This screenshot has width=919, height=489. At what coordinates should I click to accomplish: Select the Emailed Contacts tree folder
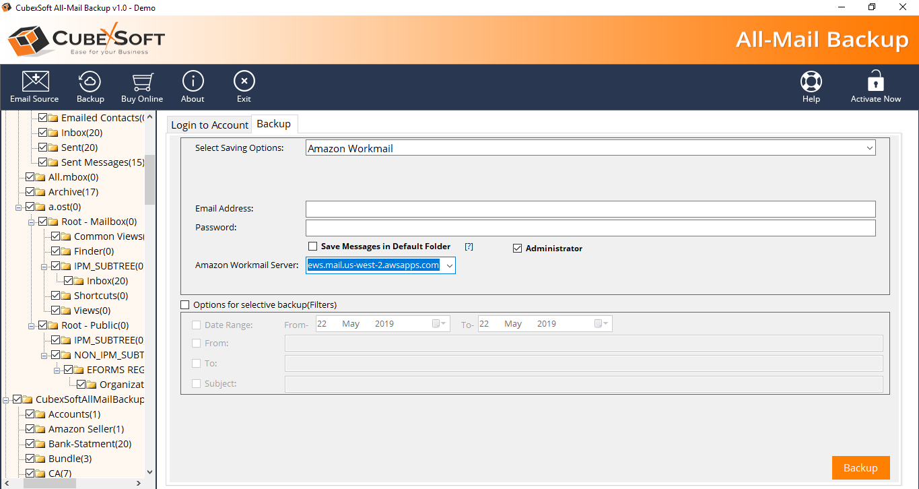click(102, 118)
